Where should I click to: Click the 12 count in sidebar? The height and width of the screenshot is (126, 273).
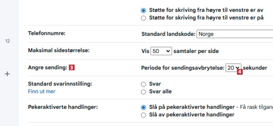click(7, 41)
